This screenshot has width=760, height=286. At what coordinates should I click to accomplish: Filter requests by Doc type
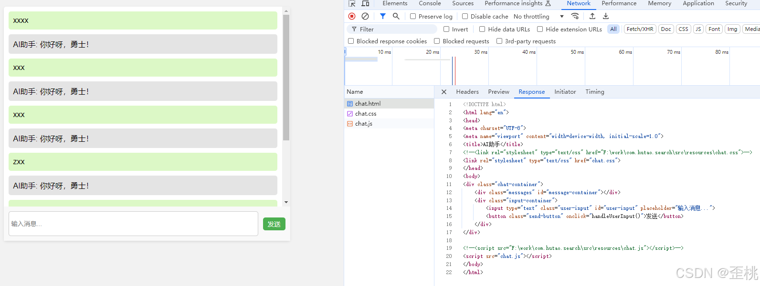point(666,29)
